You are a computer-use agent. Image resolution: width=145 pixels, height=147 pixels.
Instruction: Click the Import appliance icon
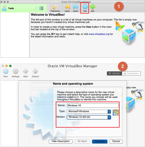pyautogui.click(x=67, y=8)
